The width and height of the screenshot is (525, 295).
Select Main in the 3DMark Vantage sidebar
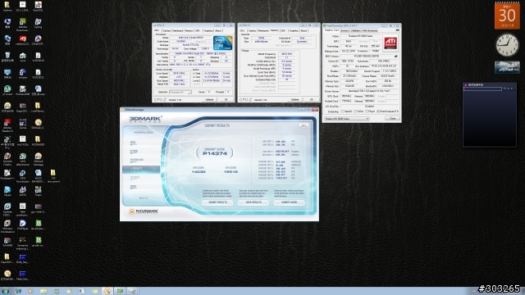[x=141, y=143]
